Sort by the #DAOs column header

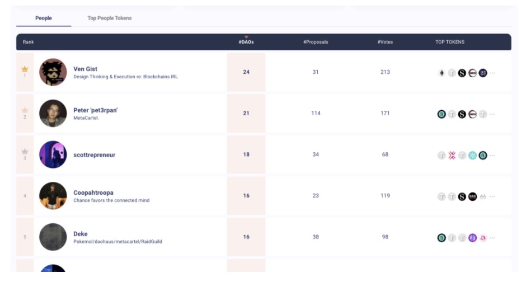pyautogui.click(x=246, y=42)
